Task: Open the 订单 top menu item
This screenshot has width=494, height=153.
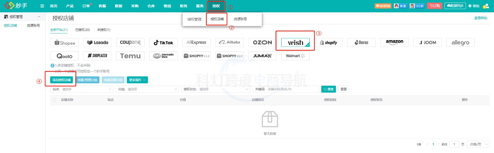Action: [86, 6]
